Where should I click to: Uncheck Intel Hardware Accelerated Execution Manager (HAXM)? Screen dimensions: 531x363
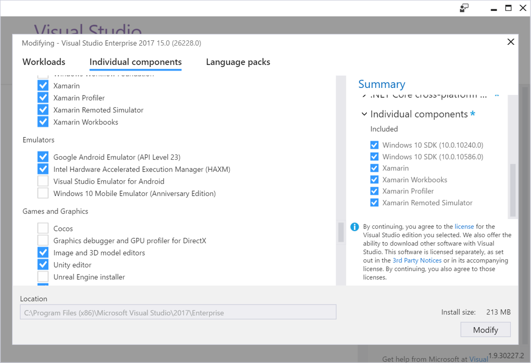click(43, 169)
